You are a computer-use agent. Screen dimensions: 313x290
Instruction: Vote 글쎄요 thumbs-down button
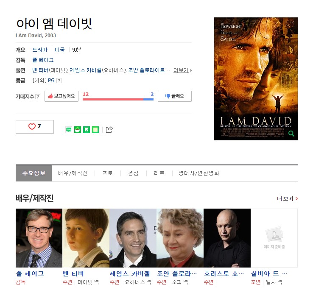(x=175, y=96)
